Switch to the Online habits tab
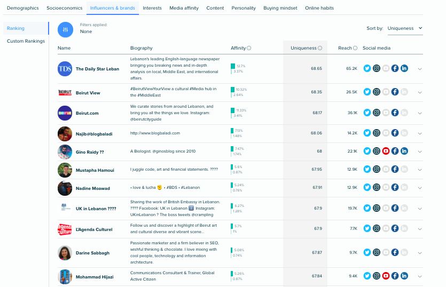 [x=319, y=8]
